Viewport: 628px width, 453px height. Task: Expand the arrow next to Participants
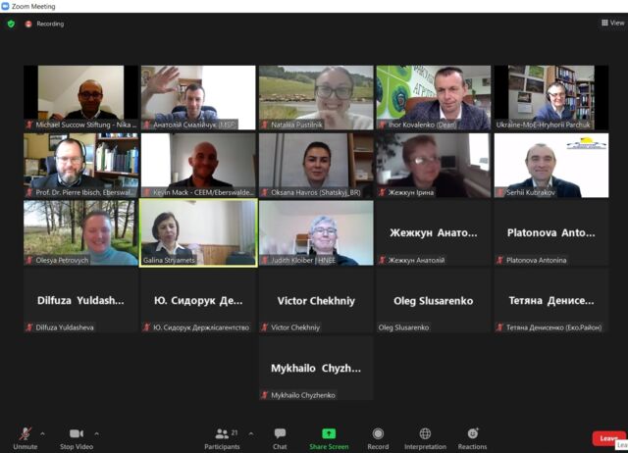[251, 433]
